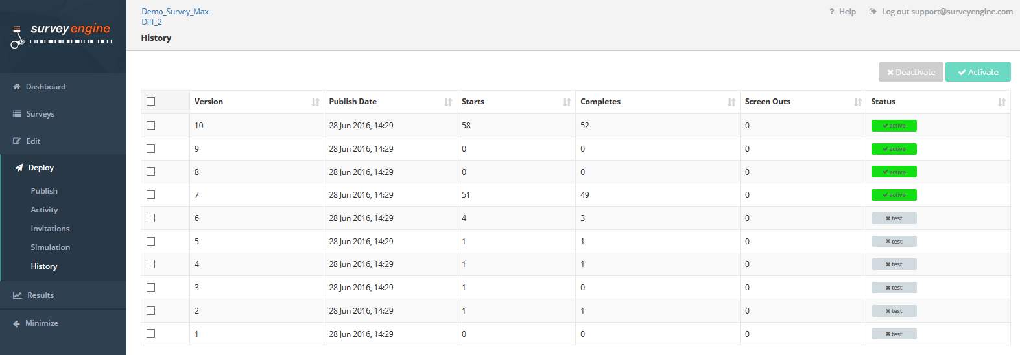This screenshot has width=1020, height=355.
Task: Click the Dashboard home icon in sidebar
Action: coord(17,87)
